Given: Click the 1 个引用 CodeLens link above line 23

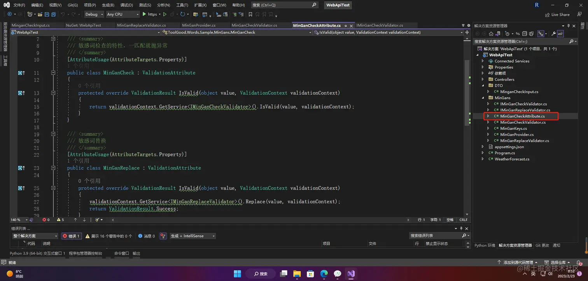Looking at the screenshot, I should pyautogui.click(x=78, y=161).
